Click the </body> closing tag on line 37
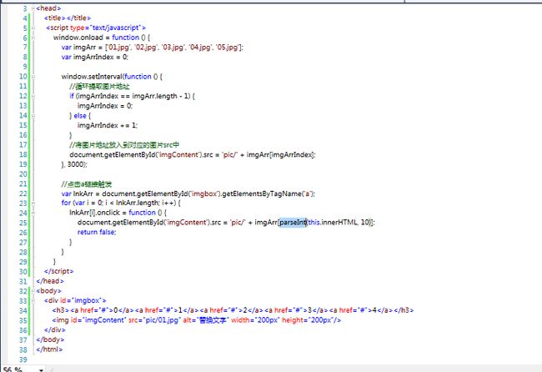The width and height of the screenshot is (542, 372). [50, 339]
